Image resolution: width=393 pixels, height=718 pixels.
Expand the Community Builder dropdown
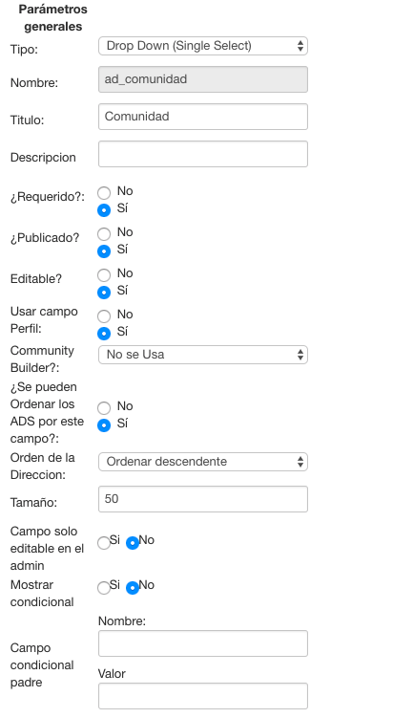coord(203,355)
